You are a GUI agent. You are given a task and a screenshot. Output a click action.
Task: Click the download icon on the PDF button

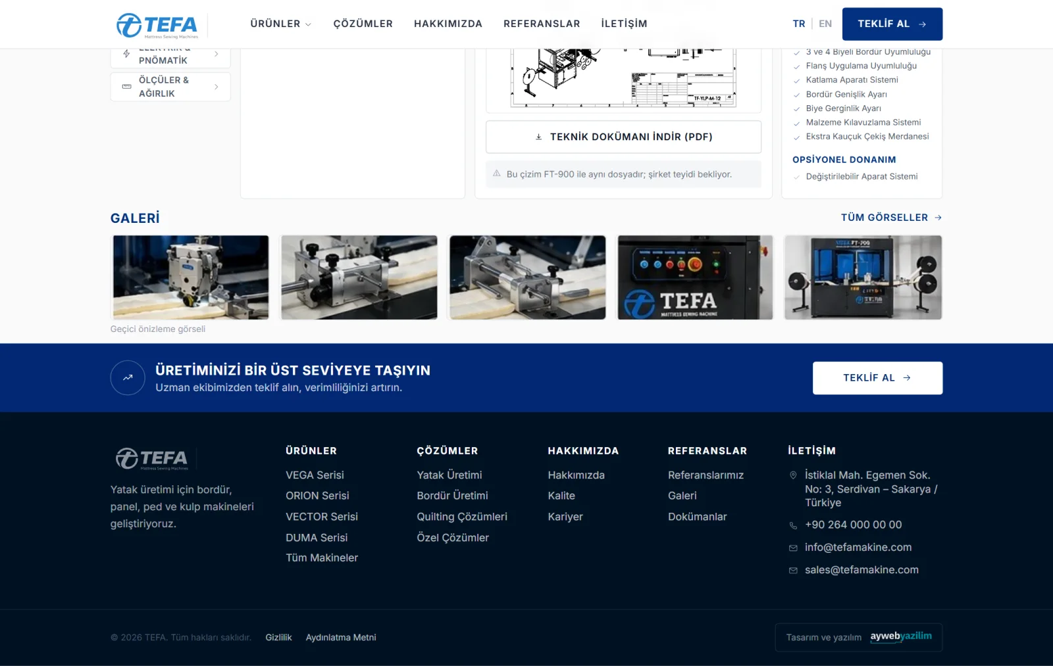click(x=538, y=137)
